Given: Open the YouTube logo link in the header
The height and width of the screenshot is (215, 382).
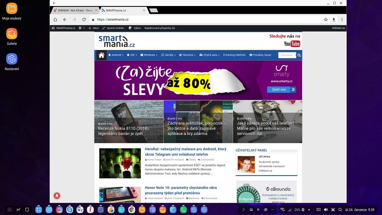Looking at the screenshot, I should click(x=292, y=44).
